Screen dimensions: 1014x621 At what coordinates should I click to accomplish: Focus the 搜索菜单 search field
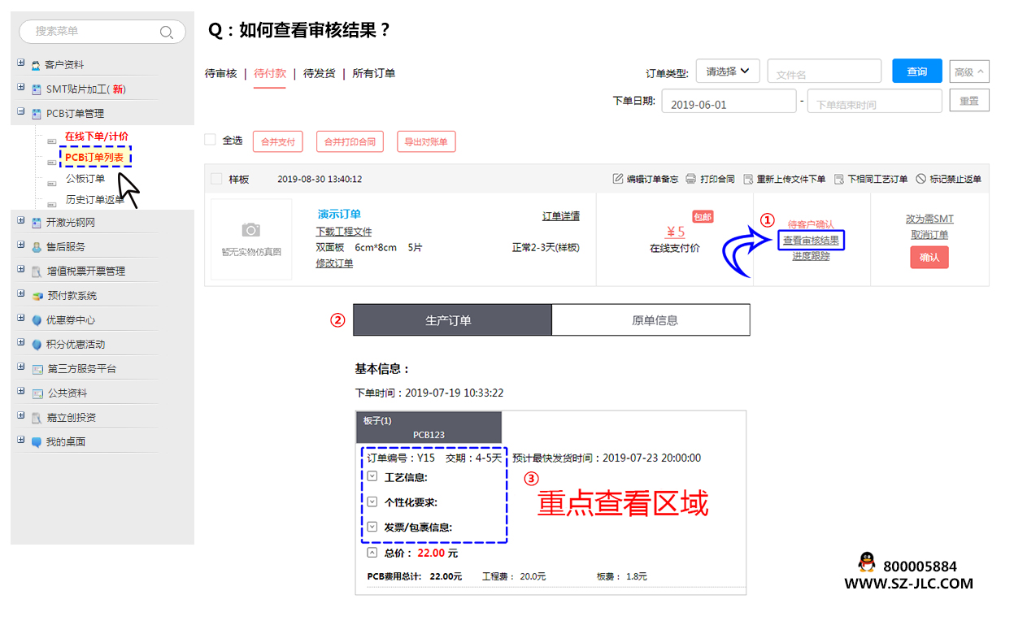click(102, 32)
